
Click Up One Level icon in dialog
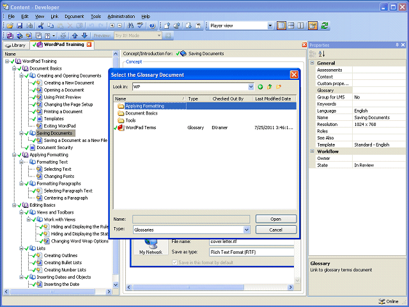pos(270,87)
